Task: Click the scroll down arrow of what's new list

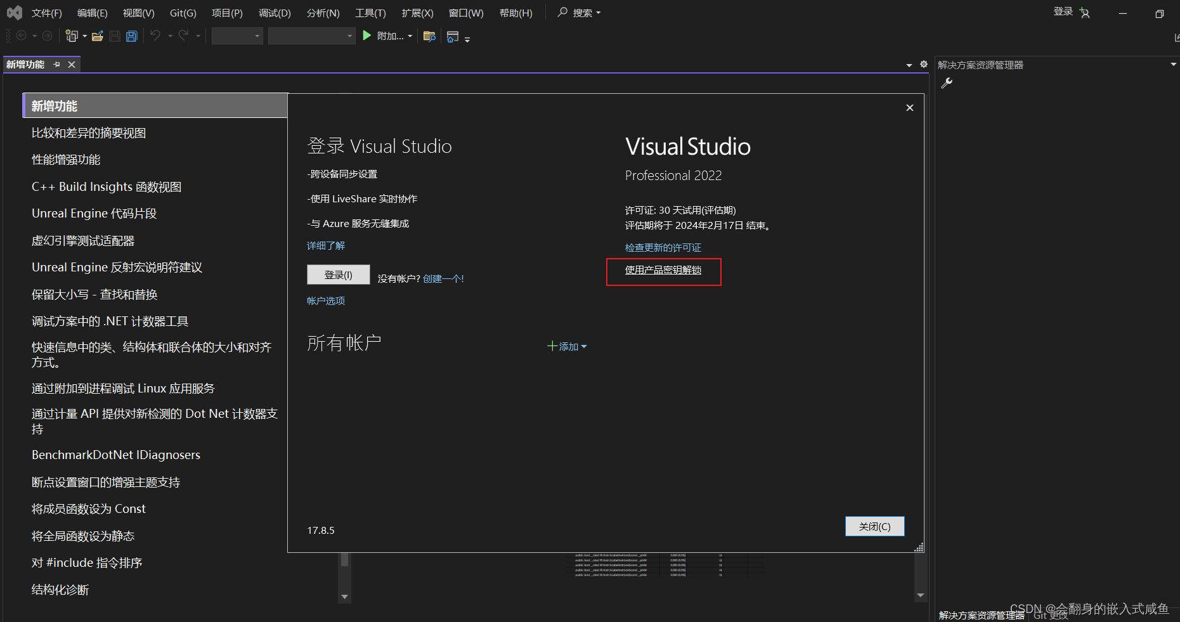Action: [x=345, y=597]
